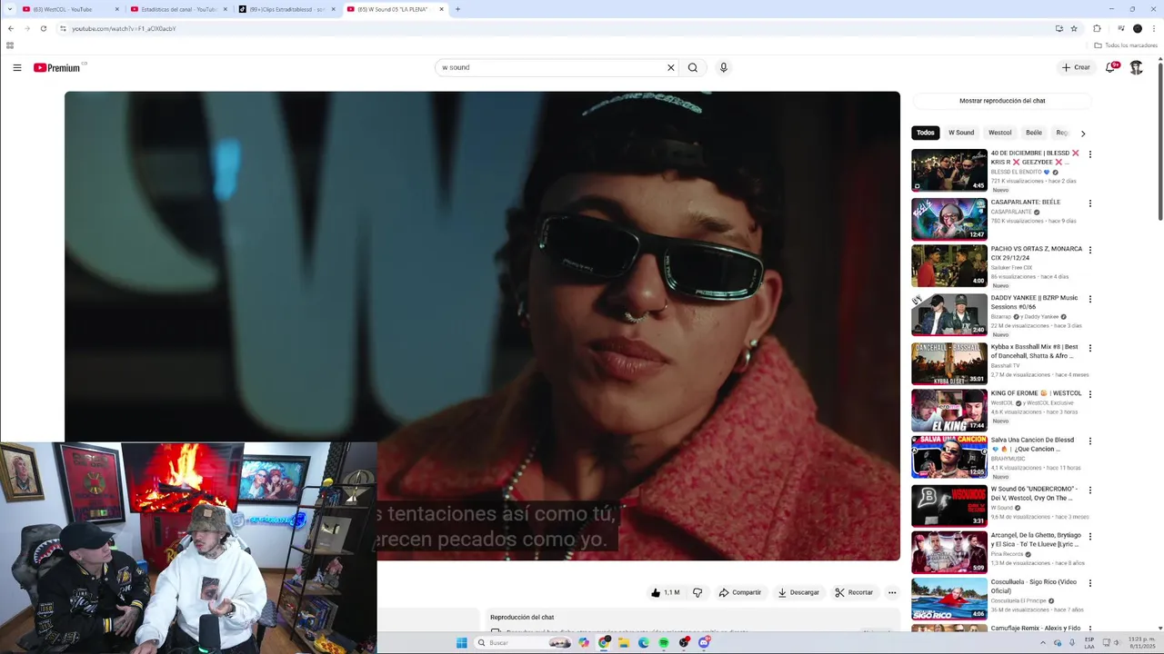Switch to WestCOL YouTube tab
This screenshot has width=1164, height=654.
point(68,9)
